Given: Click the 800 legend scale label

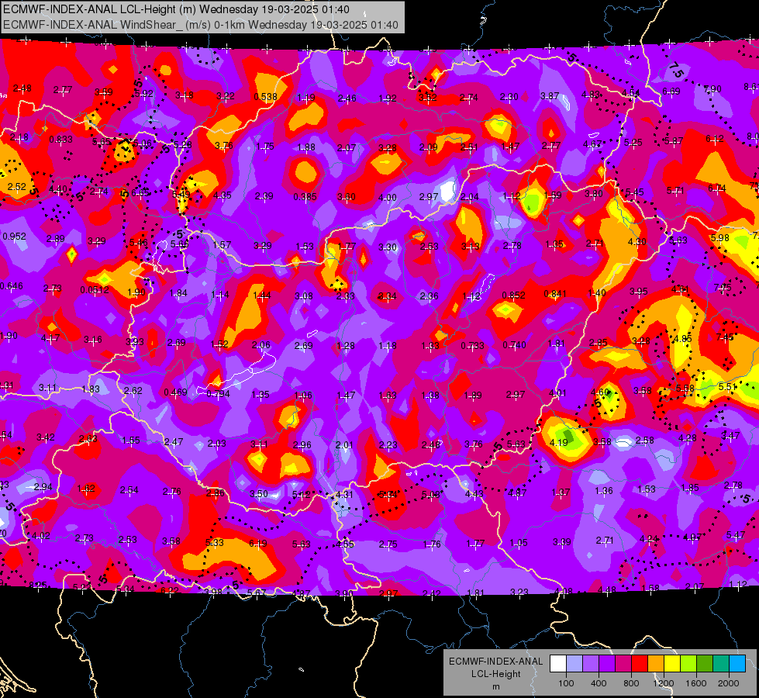Looking at the screenshot, I should pos(631,683).
